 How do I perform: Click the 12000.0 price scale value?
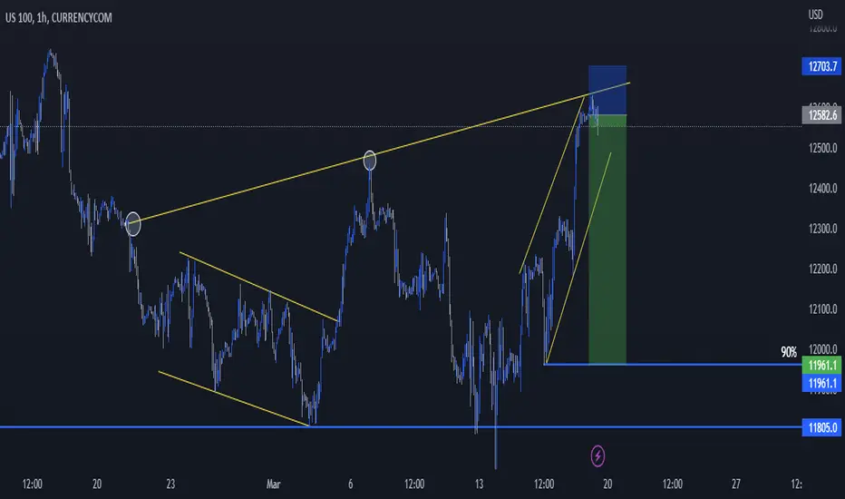822,349
